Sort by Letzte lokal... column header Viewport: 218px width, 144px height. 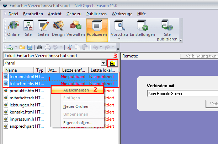pos(103,70)
